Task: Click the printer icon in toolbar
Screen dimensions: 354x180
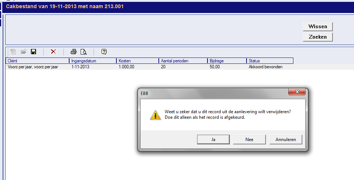Action: point(74,52)
